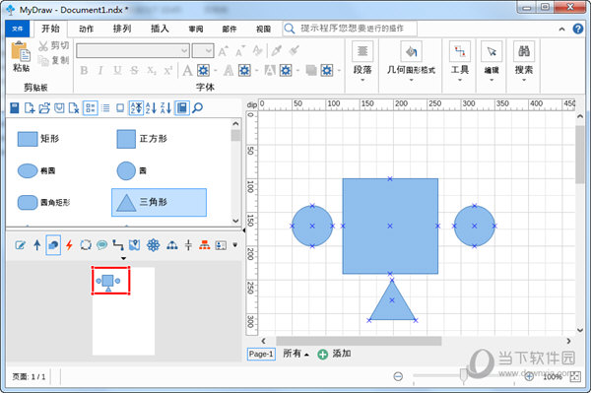The width and height of the screenshot is (591, 393).
Task: Open a library with the folder icon
Action: (x=44, y=108)
